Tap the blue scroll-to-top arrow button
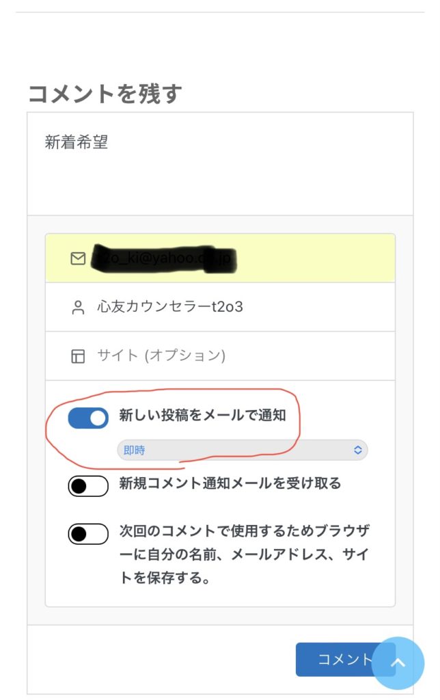This screenshot has width=440, height=700. click(398, 663)
